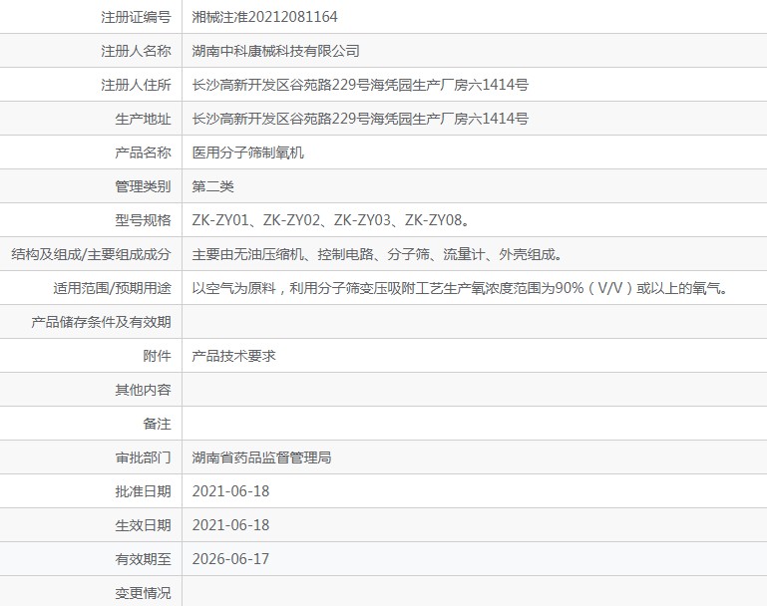This screenshot has width=767, height=606.
Task: Select model list ZK-ZY01、ZK-ZY02 value
Action: (331, 220)
